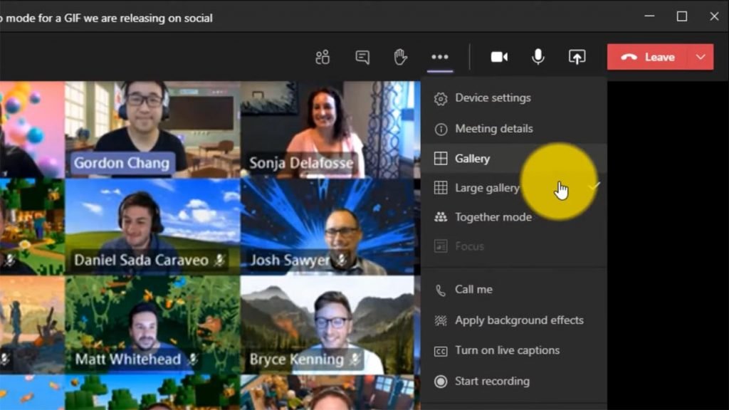Open the more actions menu
Screen dimensions: 729x410
tap(440, 56)
